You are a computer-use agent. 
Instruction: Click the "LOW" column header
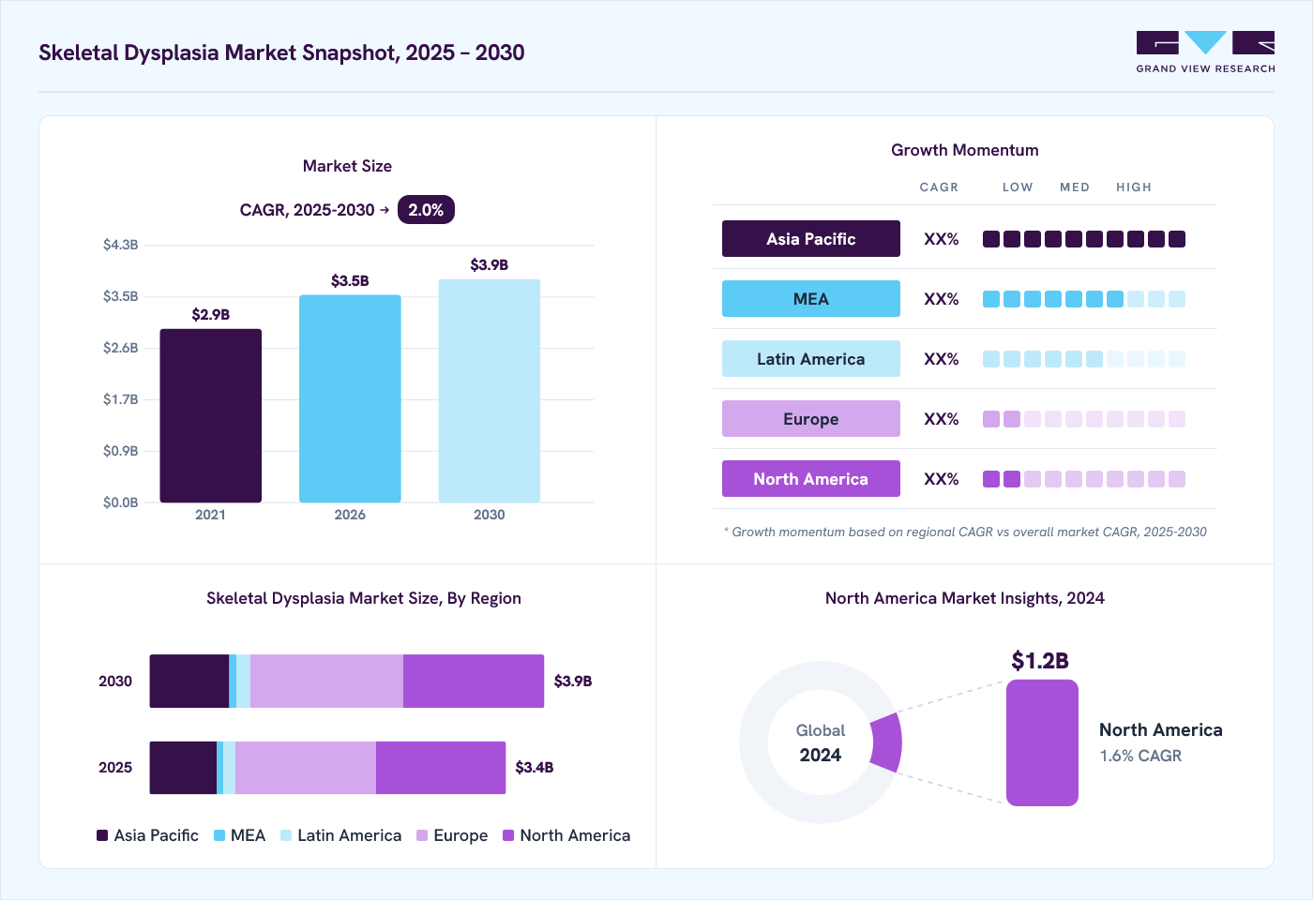coord(1018,187)
